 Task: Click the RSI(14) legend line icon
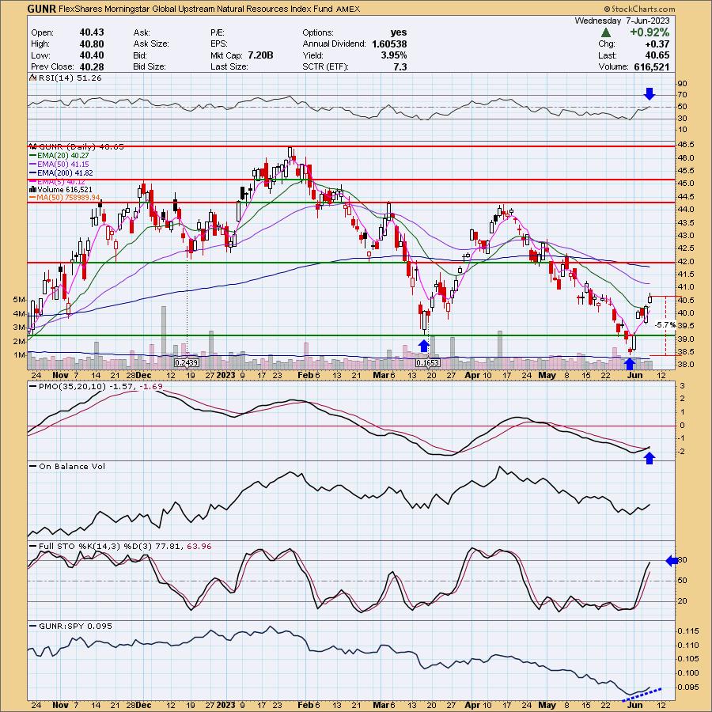point(33,78)
